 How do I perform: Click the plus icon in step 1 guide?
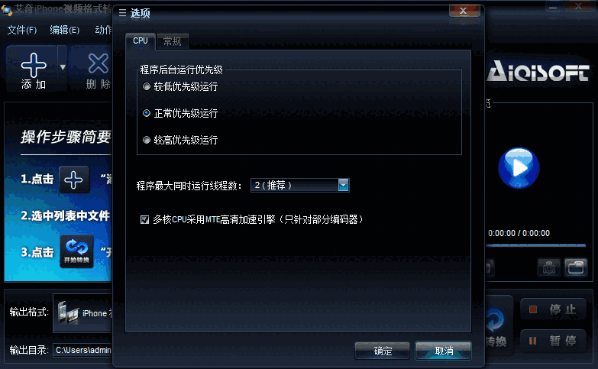74,180
